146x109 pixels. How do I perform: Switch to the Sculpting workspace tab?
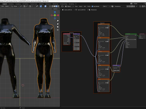[x=18, y=4]
